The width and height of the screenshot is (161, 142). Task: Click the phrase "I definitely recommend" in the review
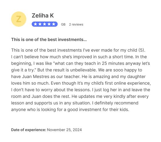pos(115,103)
